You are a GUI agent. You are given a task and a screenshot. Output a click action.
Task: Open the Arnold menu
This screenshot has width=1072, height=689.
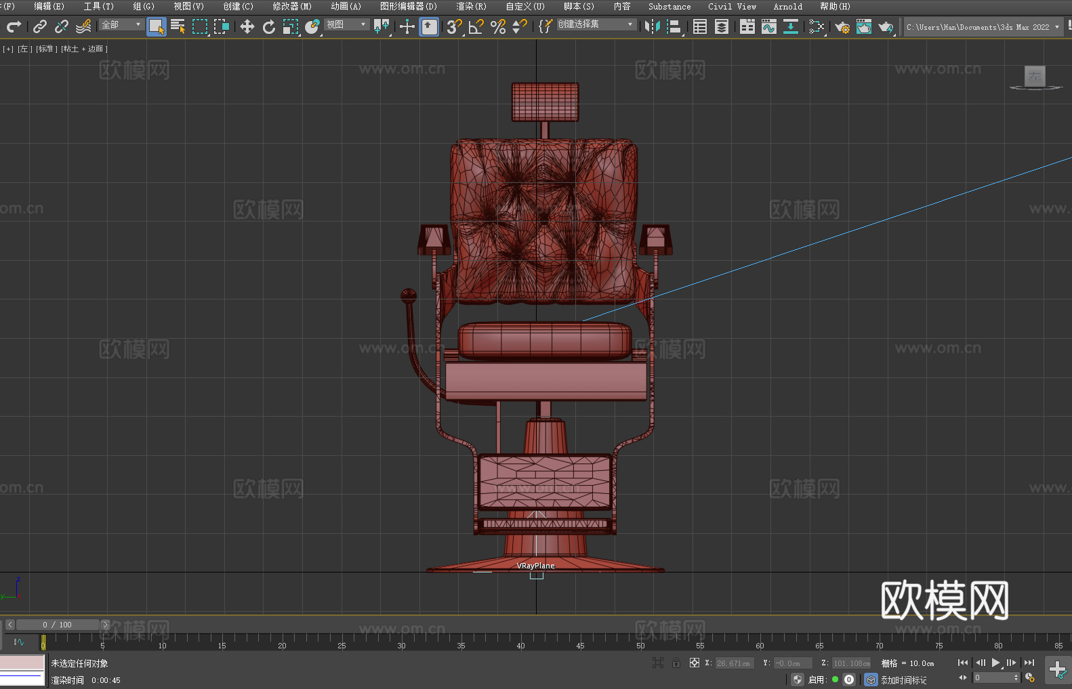(787, 7)
